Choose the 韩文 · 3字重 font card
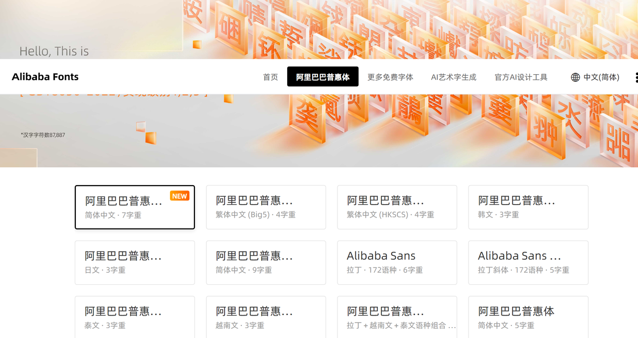 pyautogui.click(x=528, y=207)
